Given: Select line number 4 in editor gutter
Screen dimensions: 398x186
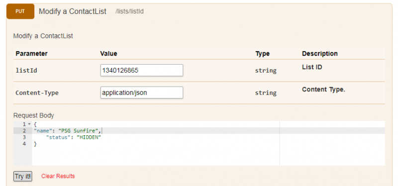Looking at the screenshot, I should coord(24,144).
